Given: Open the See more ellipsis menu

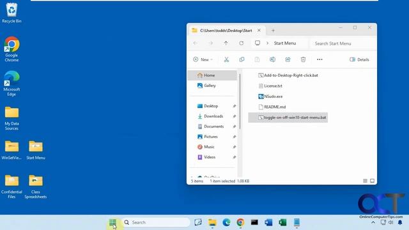Looking at the screenshot, I should [320, 59].
